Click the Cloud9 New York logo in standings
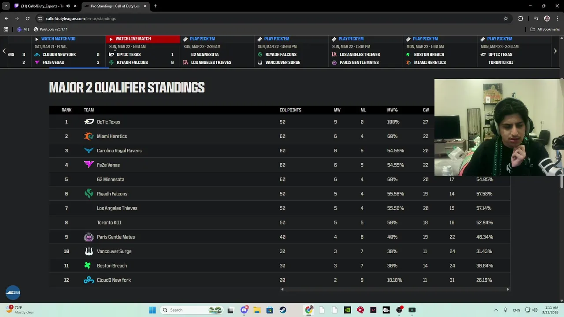The image size is (564, 317). [x=89, y=280]
